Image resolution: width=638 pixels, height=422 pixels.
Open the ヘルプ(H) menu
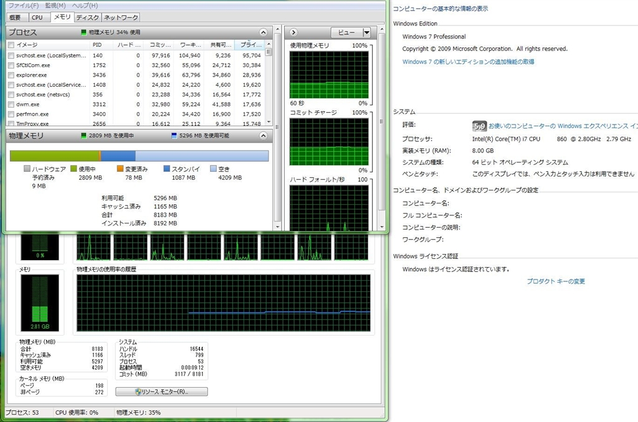[x=85, y=5]
